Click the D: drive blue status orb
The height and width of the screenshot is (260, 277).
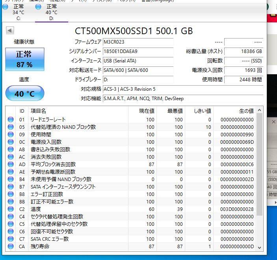coord(38,7)
